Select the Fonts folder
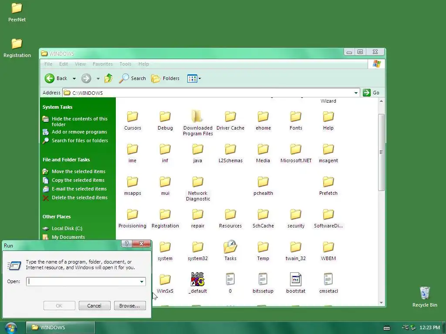 296,121
